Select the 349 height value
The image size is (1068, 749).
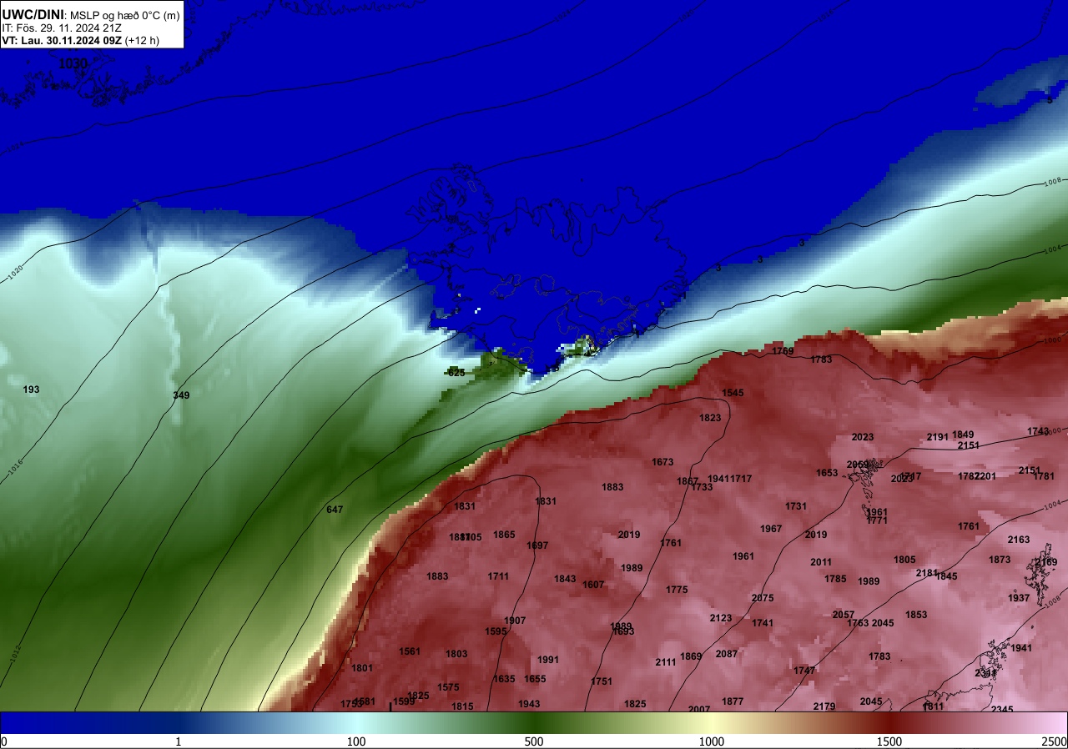[x=181, y=395]
